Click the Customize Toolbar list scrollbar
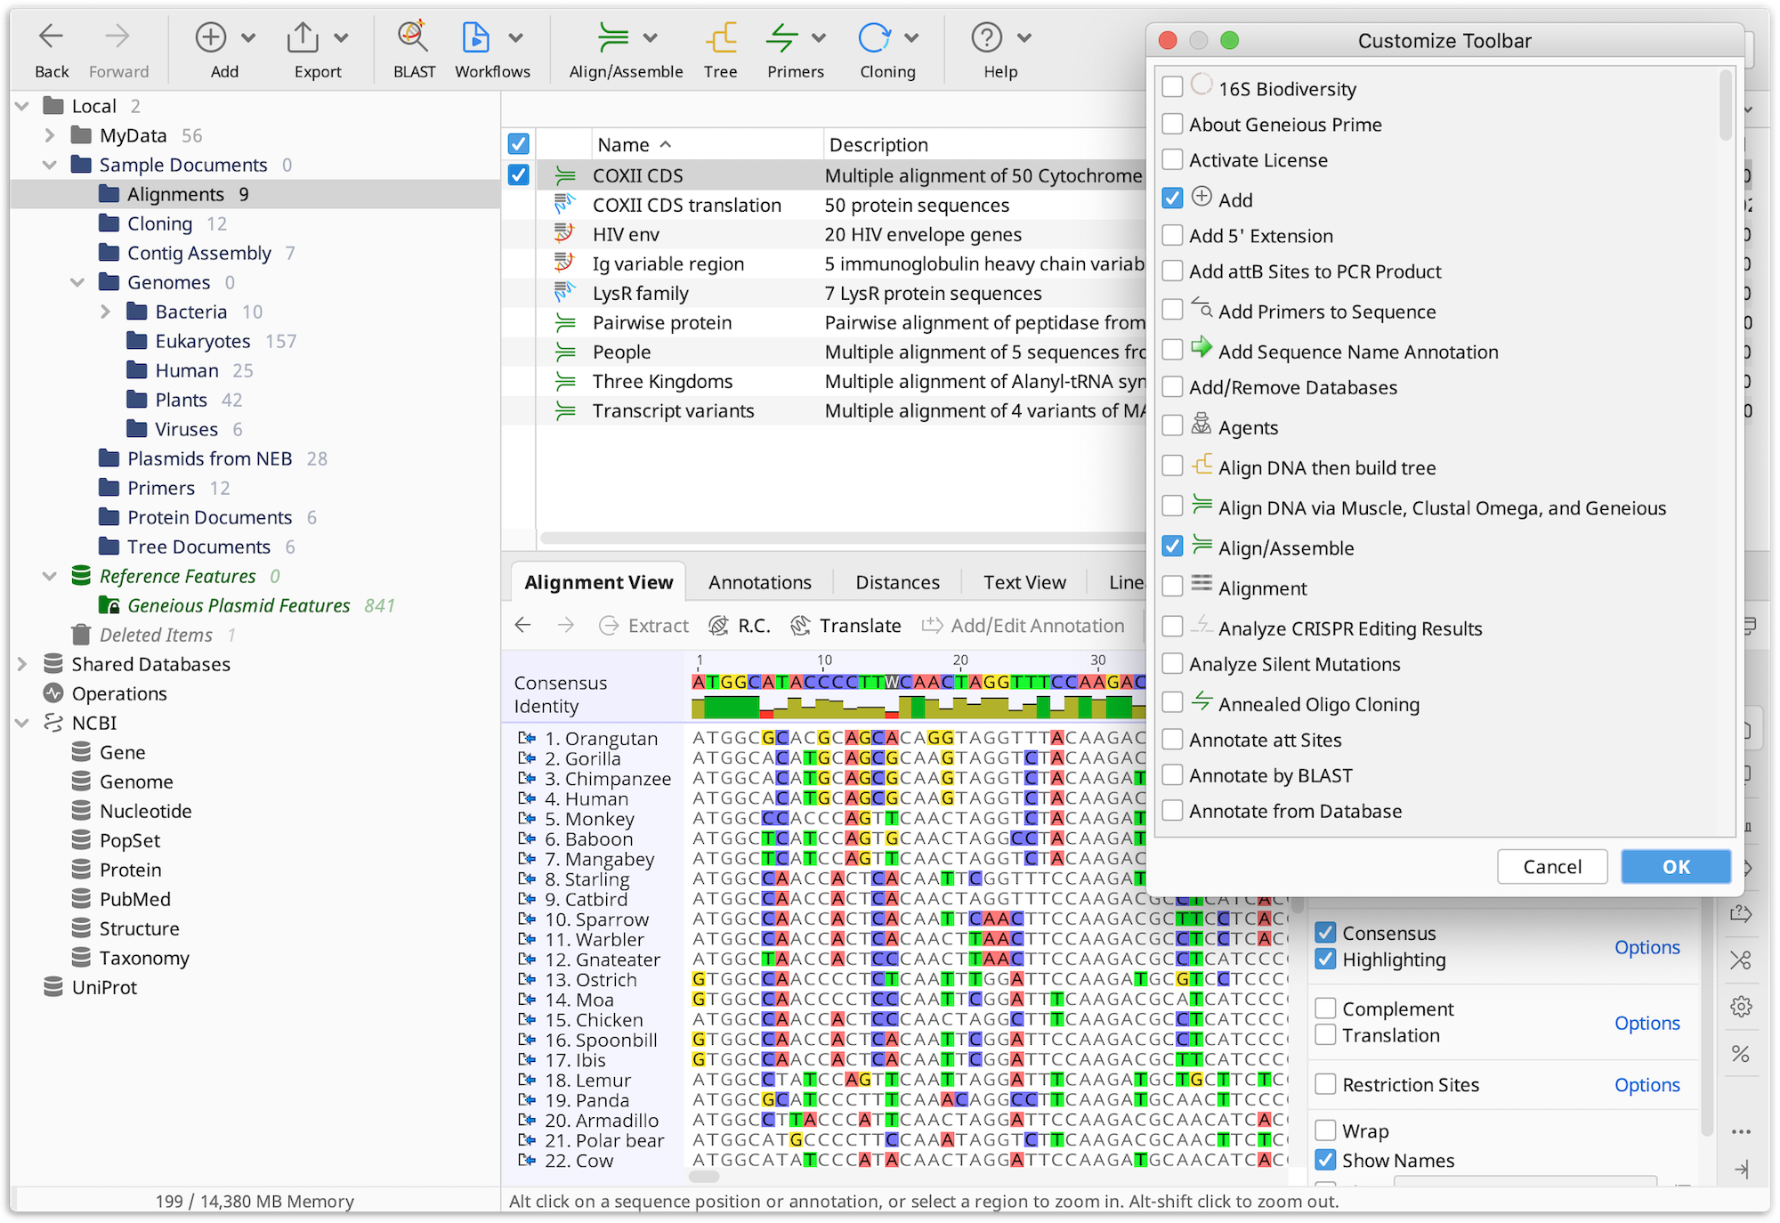The height and width of the screenshot is (1223, 1780). point(1726,105)
